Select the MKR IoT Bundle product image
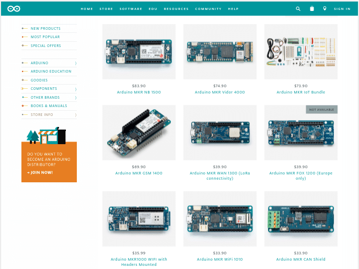The height and width of the screenshot is (269, 359). 300,51
